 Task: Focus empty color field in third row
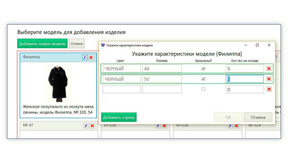(x=122, y=89)
